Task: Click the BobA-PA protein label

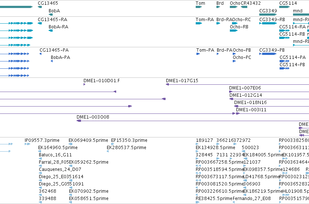Action: pyautogui.click(x=60, y=57)
